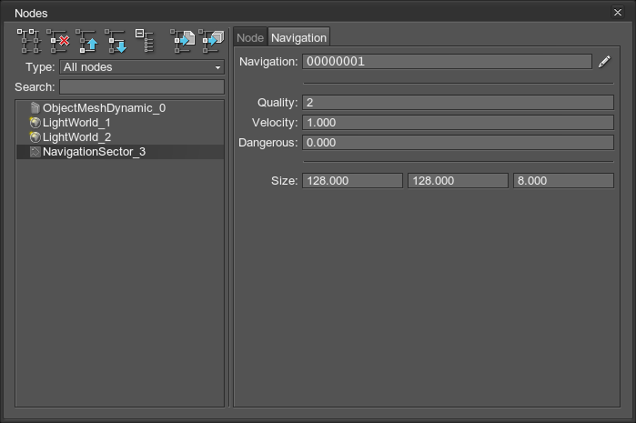The width and height of the screenshot is (636, 423).
Task: Click the Search input field
Action: point(142,87)
